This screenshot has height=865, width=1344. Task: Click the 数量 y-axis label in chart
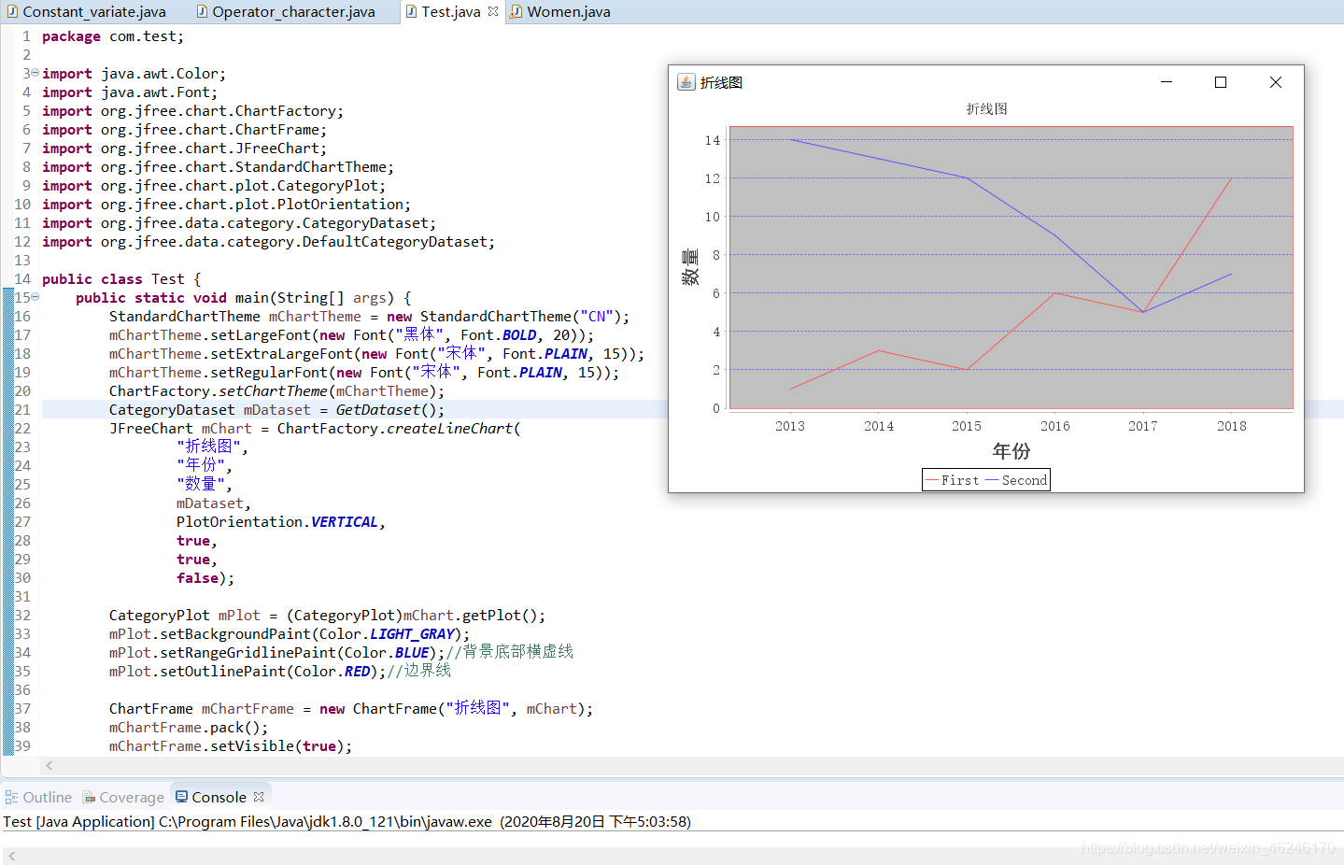[690, 267]
